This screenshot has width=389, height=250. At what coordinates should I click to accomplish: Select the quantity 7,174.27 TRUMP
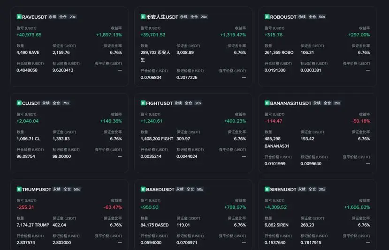click(33, 225)
